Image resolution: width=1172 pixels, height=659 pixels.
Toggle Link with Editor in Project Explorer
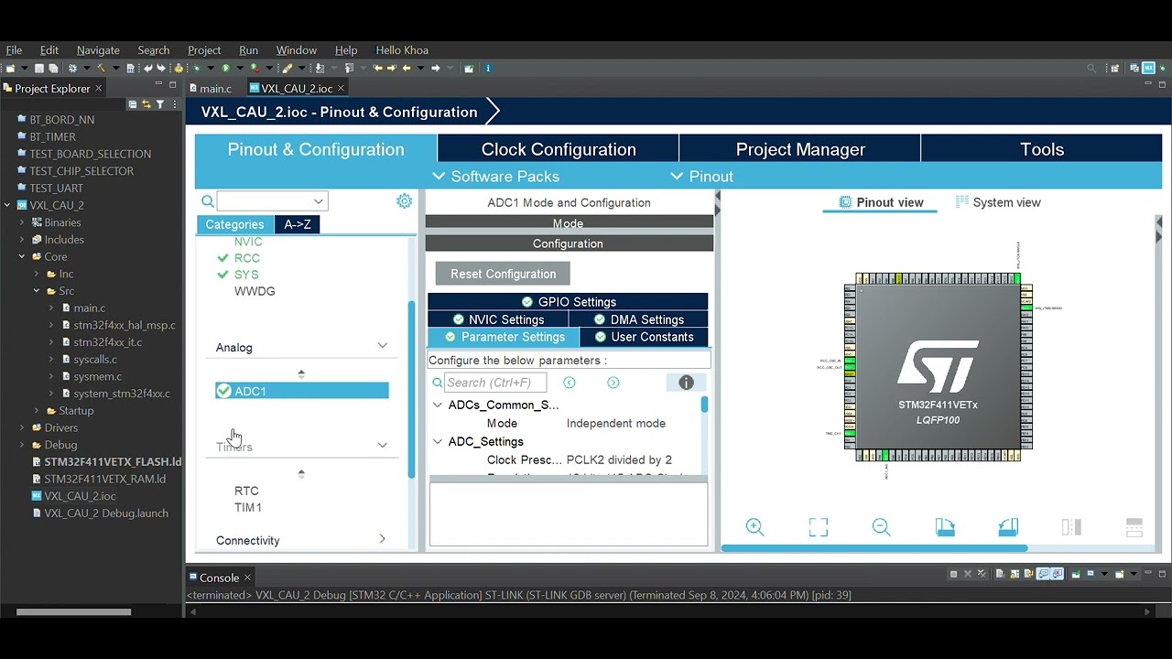(x=146, y=104)
